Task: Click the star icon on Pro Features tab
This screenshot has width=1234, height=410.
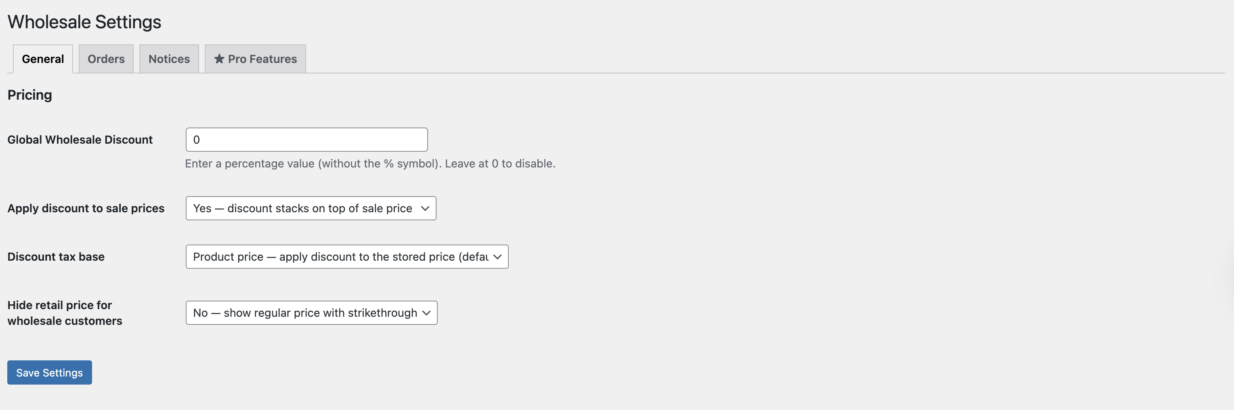Action: tap(219, 59)
